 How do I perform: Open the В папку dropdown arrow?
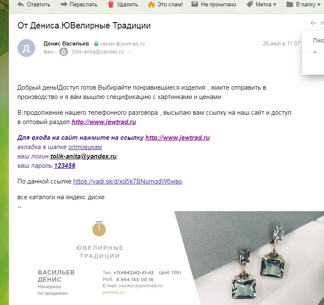(x=319, y=5)
